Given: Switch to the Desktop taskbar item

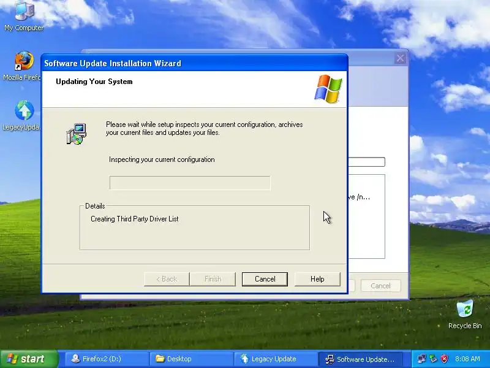Looking at the screenshot, I should tap(191, 359).
